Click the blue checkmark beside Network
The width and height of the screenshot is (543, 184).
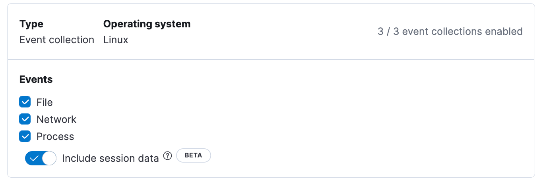pos(25,119)
